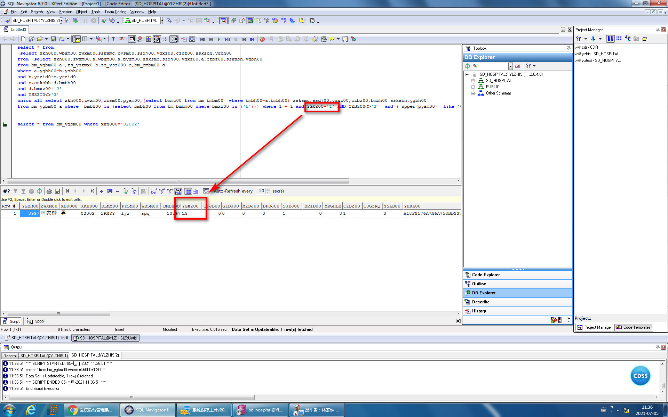The height and width of the screenshot is (417, 668).
Task: Toggle the grid view mode button in results toolbar
Action: click(x=188, y=191)
